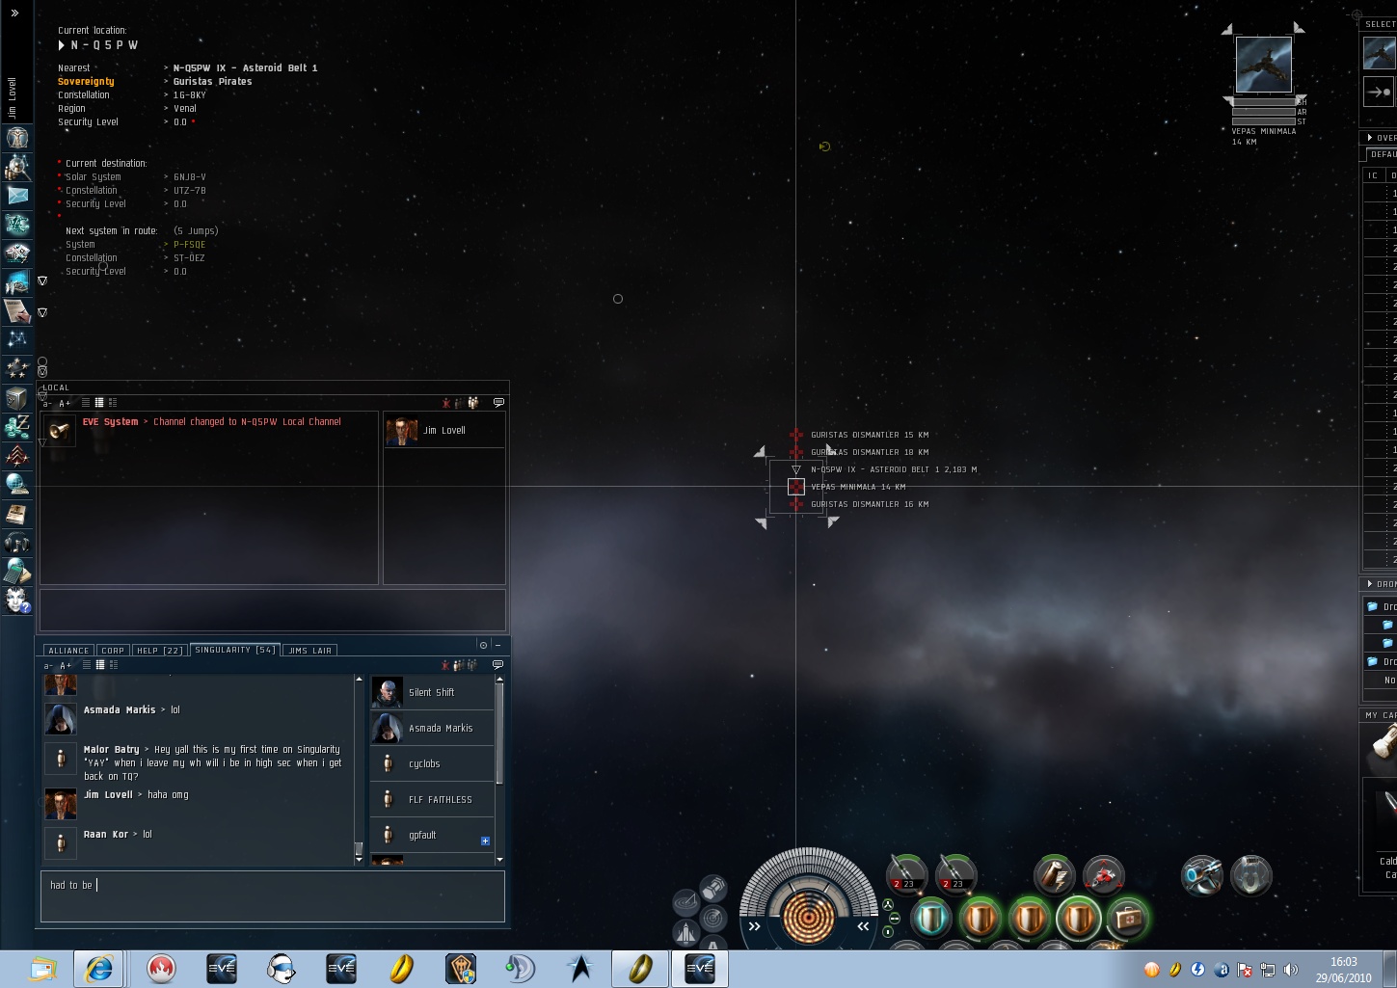Switch Local chat to small-portrait display mode
The height and width of the screenshot is (988, 1397).
(x=99, y=403)
